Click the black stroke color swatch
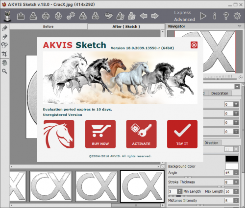 pos(232,159)
